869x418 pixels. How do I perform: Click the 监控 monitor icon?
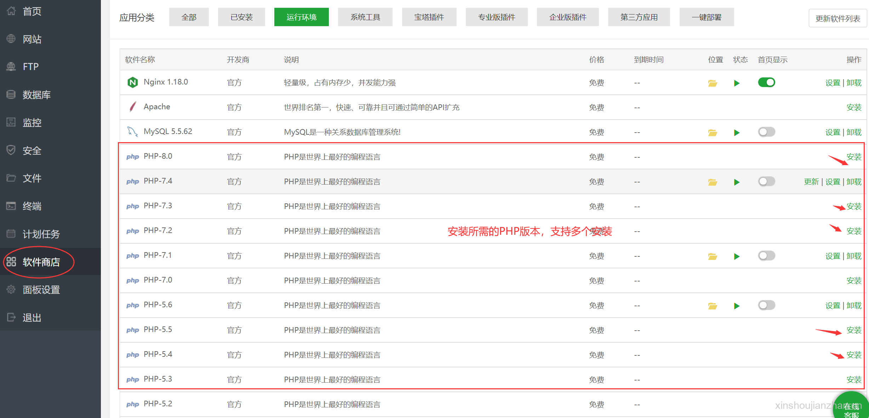point(11,122)
